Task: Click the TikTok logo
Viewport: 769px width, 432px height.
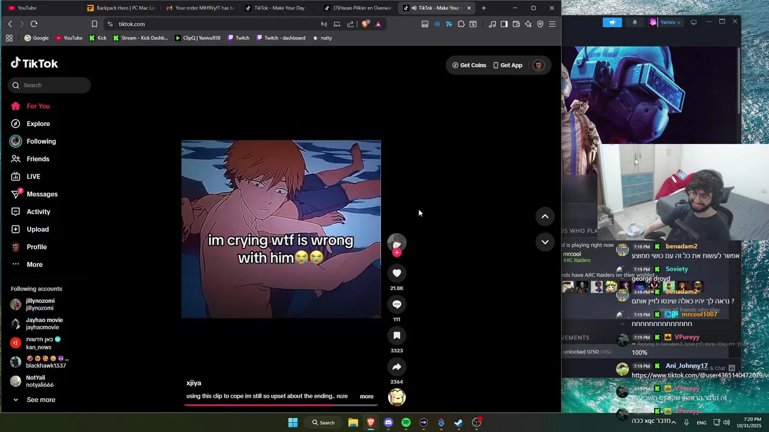Action: click(x=34, y=63)
